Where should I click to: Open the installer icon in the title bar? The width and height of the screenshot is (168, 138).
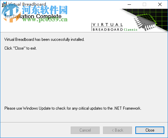click(4, 4)
